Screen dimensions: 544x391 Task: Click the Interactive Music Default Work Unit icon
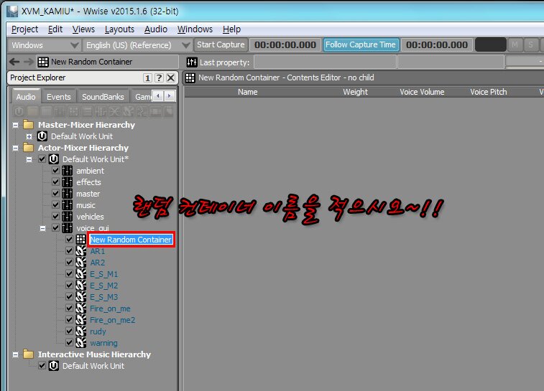tap(53, 366)
